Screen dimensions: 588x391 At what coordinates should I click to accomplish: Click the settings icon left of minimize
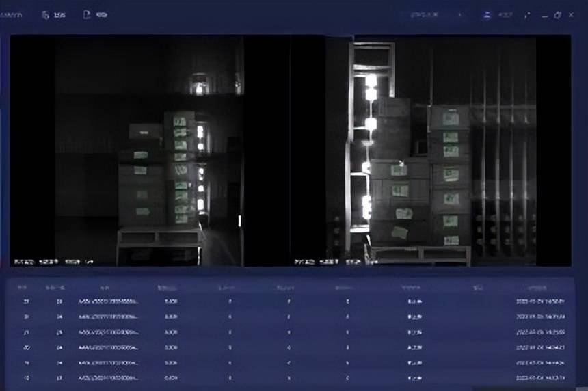pyautogui.click(x=527, y=15)
